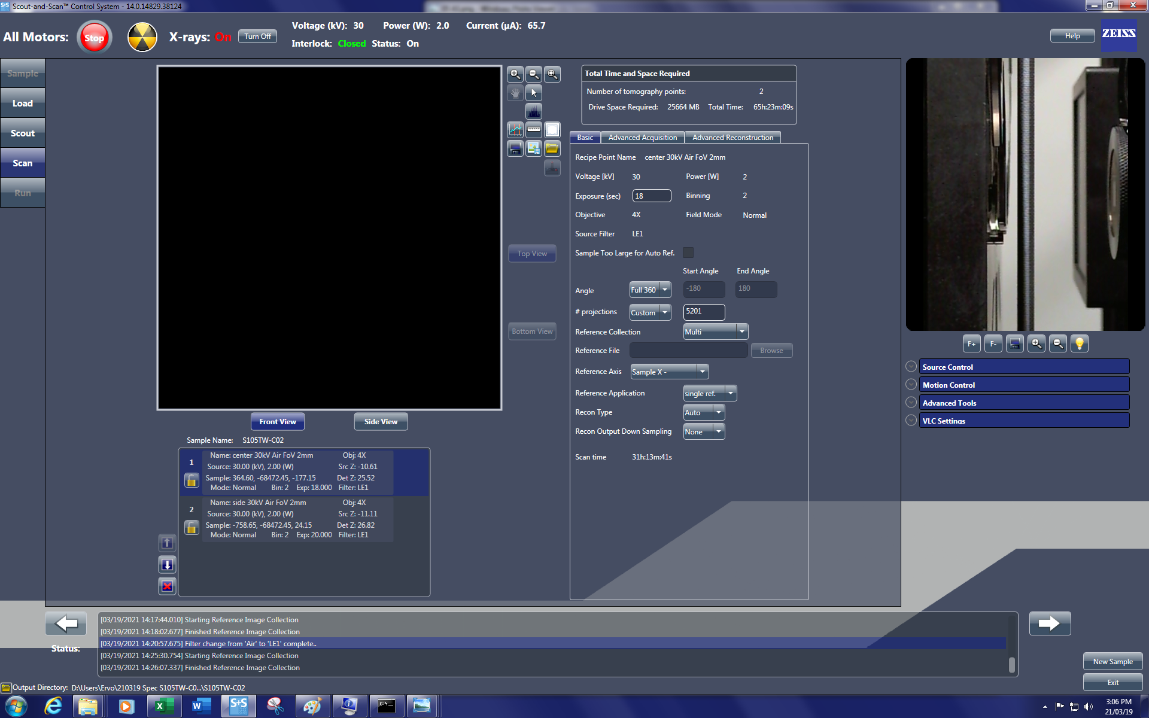Viewport: 1149px width, 718px height.
Task: Delete recipe point with red X icon
Action: click(167, 586)
